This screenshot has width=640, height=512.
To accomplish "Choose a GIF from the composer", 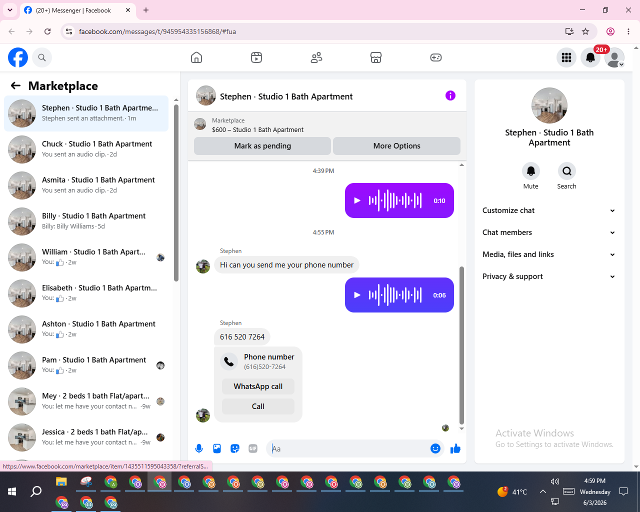I will click(253, 448).
